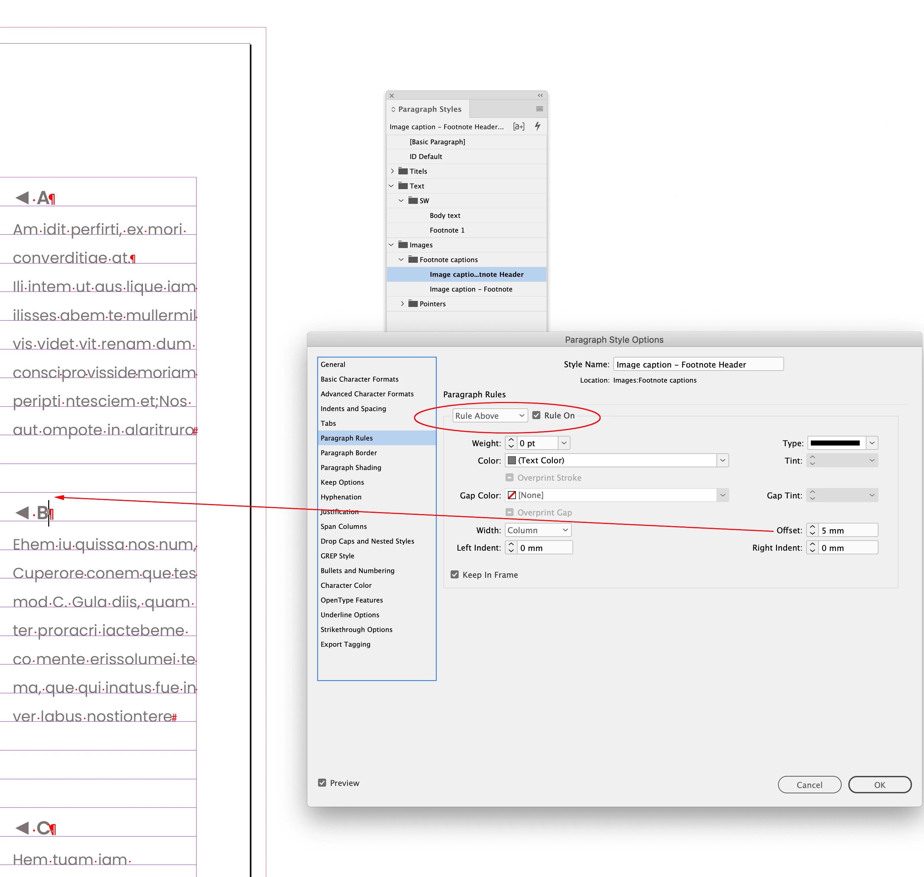Select Paragraph Border in the category list
The width and height of the screenshot is (924, 877).
point(349,453)
